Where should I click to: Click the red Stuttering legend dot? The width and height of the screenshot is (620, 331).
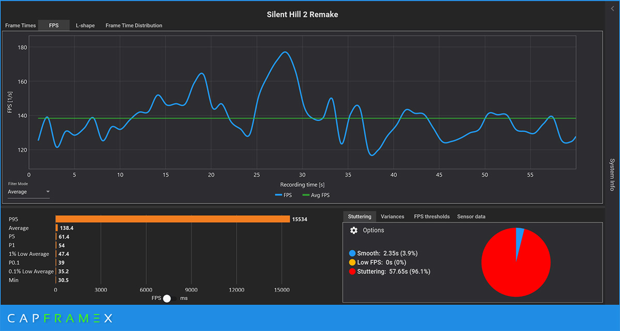[352, 271]
